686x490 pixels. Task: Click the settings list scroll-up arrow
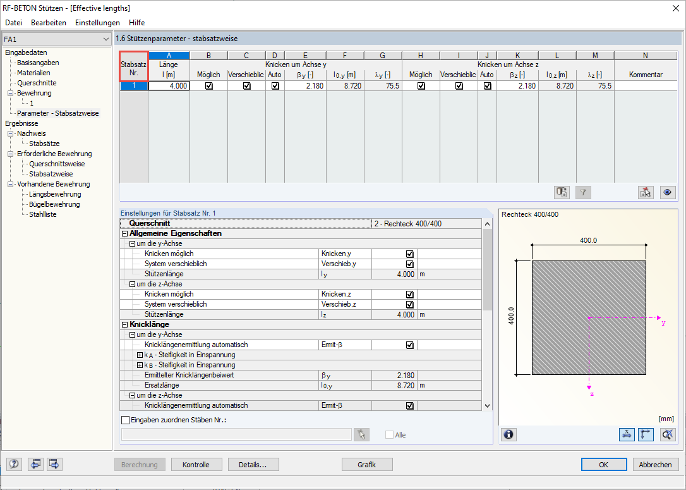tap(488, 224)
